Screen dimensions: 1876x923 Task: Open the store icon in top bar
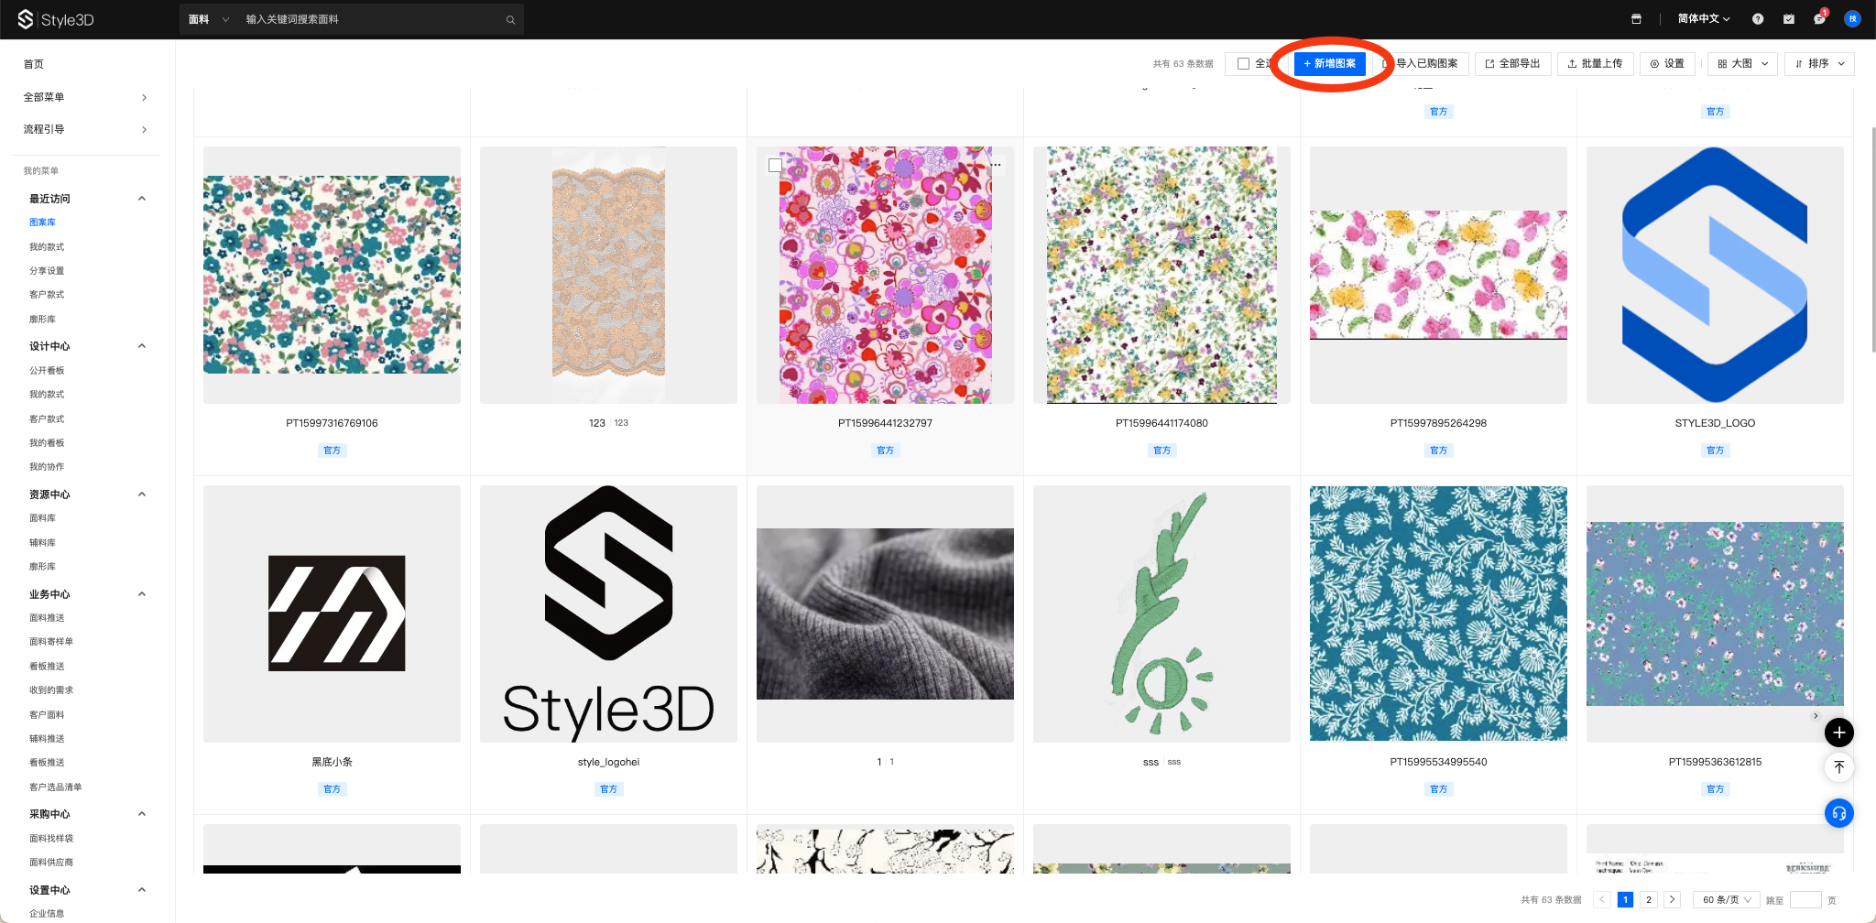pyautogui.click(x=1636, y=18)
